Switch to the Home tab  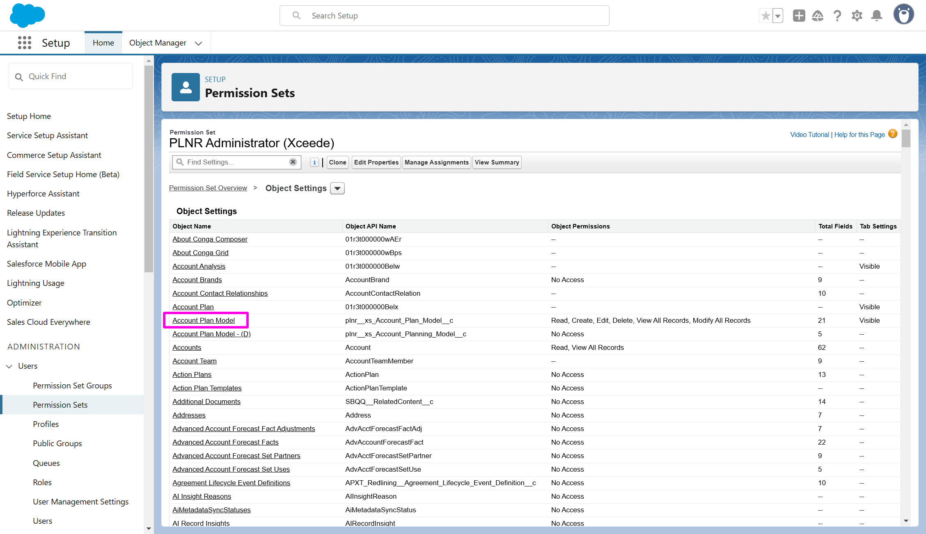pos(103,43)
